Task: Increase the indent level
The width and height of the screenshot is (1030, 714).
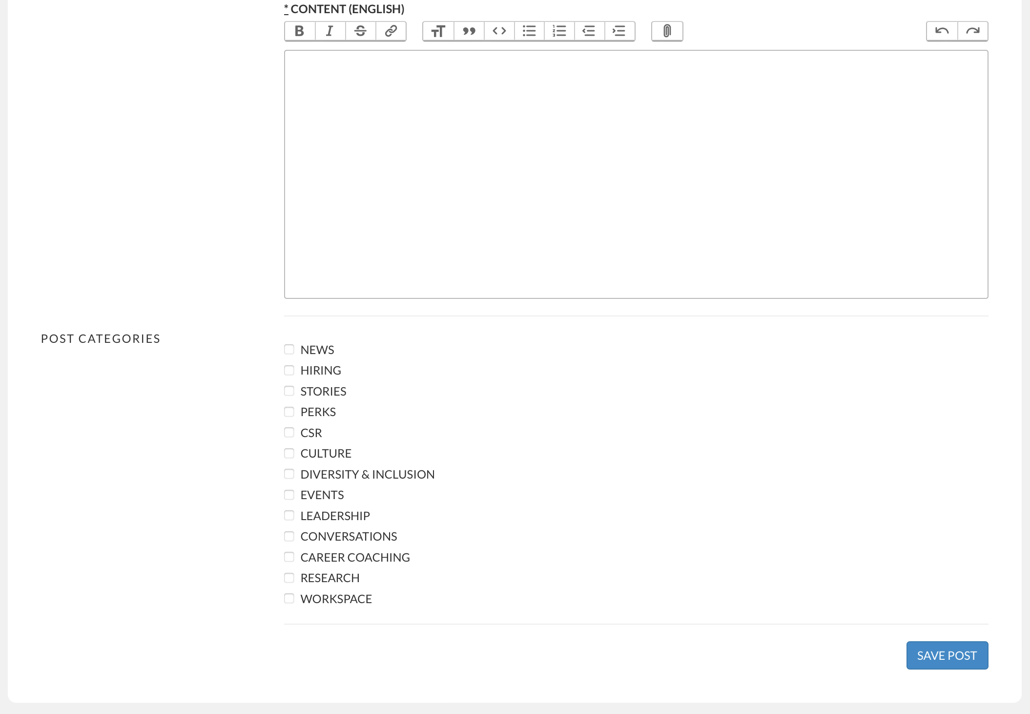Action: [619, 31]
